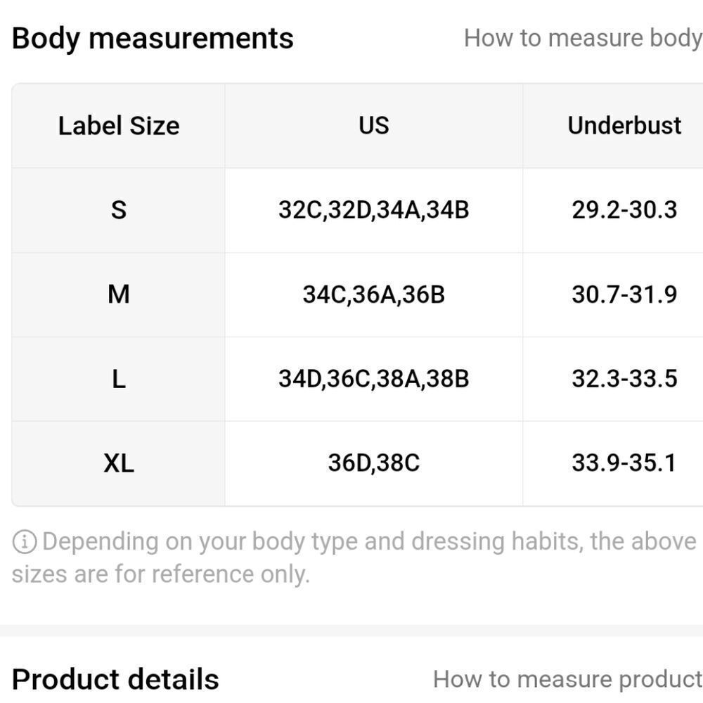
Task: Click the info icon beside size disclaimer
Action: [x=25, y=541]
